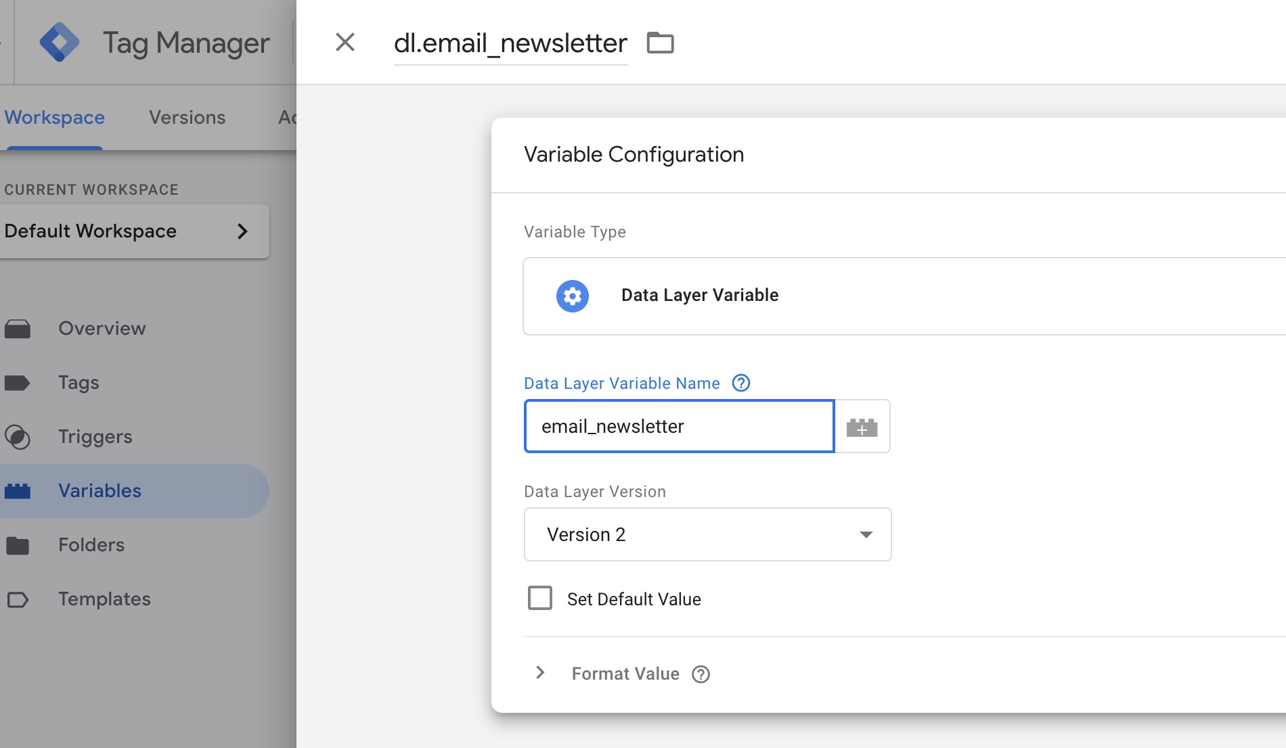
Task: Click the Triggers sidebar icon
Action: point(18,437)
